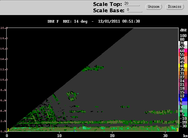Edit the Scale Top field
Viewport: 188px width, 138px height.
(x=132, y=4)
